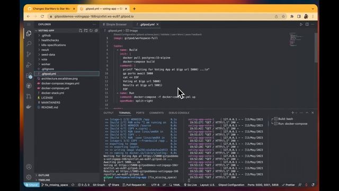This screenshot has width=339, height=191.
Task: Click Go Live in the status bar
Action: pos(190,185)
